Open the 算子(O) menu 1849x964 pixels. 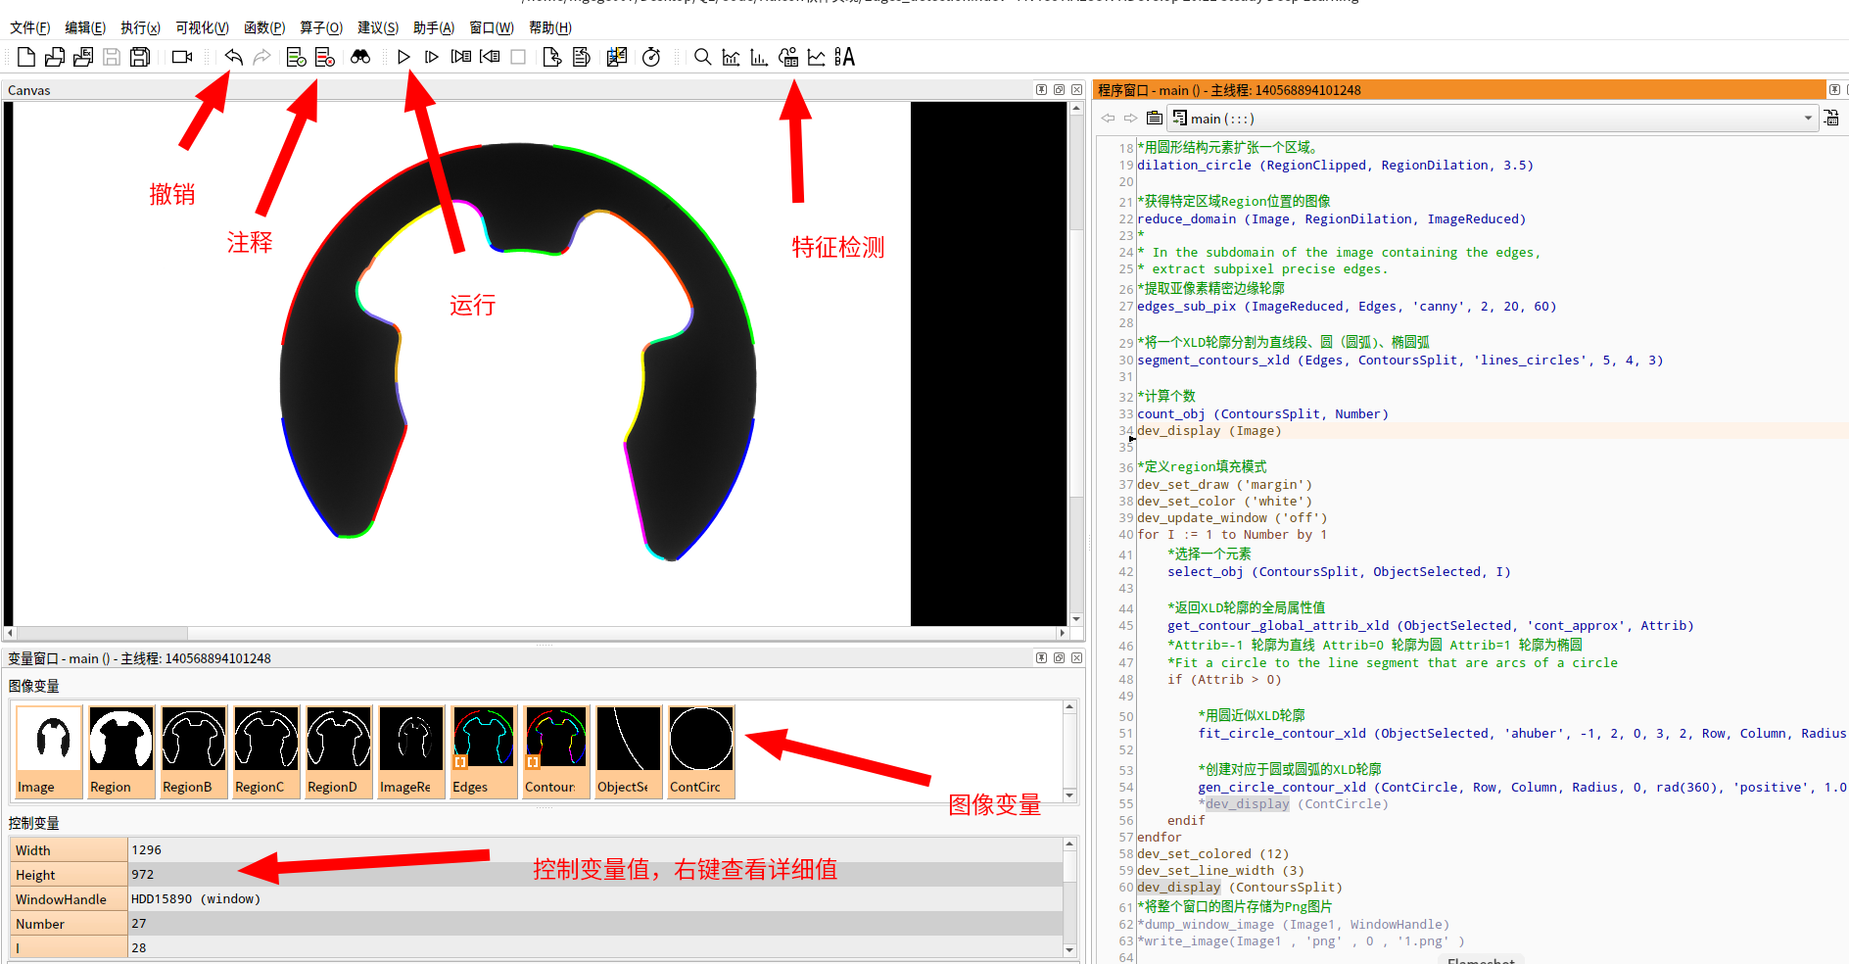pos(321,27)
